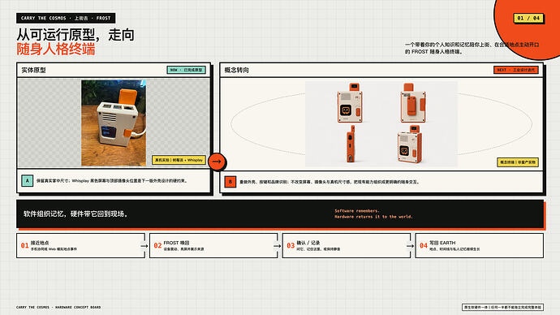Select step card 01 接近地点
The image size is (560, 315).
click(80, 246)
